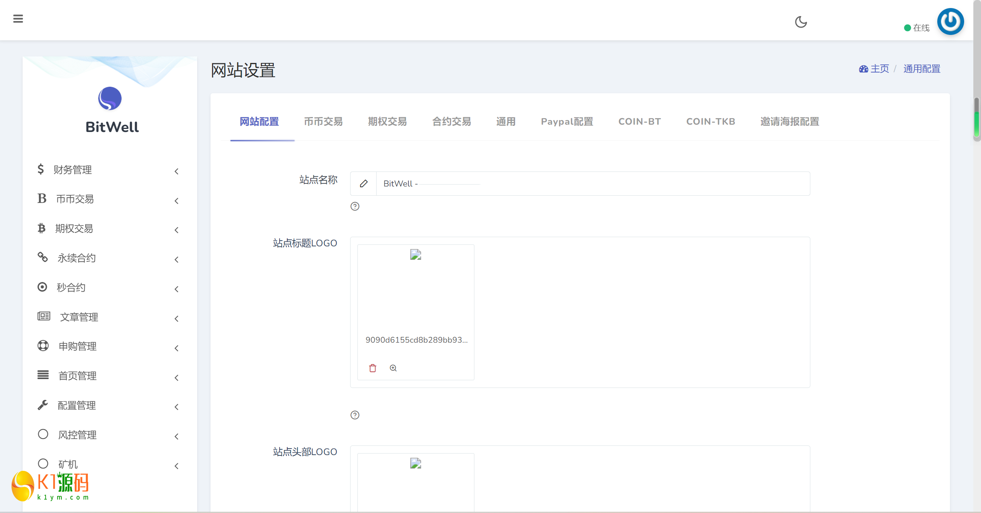The height and width of the screenshot is (513, 981).
Task: Open the 邀请海报配置 tab
Action: [x=789, y=122]
